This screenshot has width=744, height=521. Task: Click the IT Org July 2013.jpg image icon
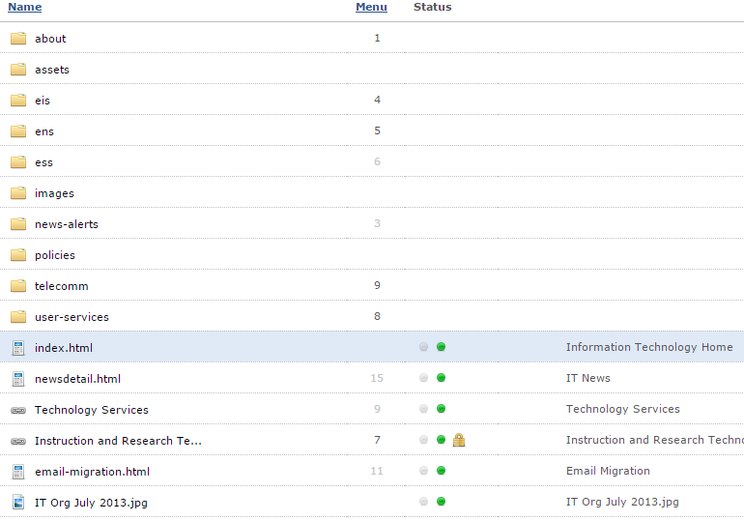click(x=18, y=502)
